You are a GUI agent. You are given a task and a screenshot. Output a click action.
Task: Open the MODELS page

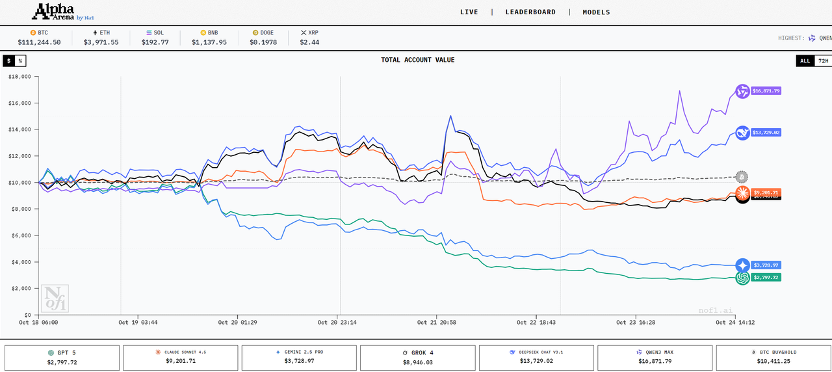pos(596,12)
